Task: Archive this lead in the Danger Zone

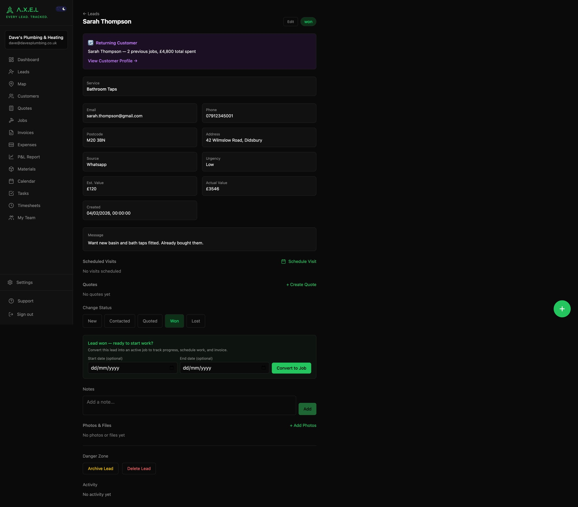Action: pos(101,468)
